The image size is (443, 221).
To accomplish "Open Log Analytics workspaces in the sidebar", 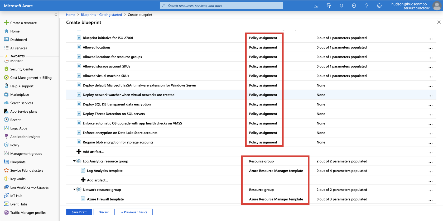I will (29, 187).
